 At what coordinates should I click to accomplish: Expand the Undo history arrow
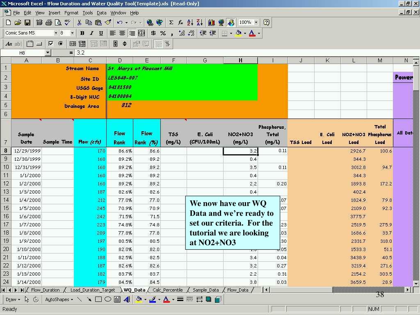(126, 23)
